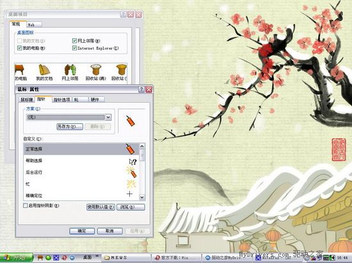Viewport: 352px width, 263px height.
Task: Enable pointer shadow checkbox 启用指针阴影
Action: coord(26,206)
